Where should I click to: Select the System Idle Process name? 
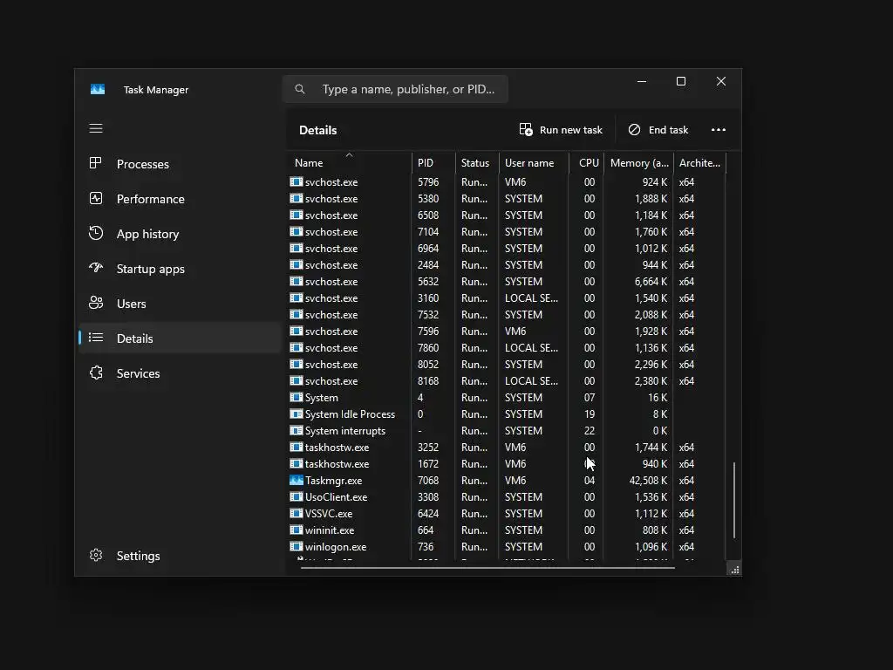point(350,414)
